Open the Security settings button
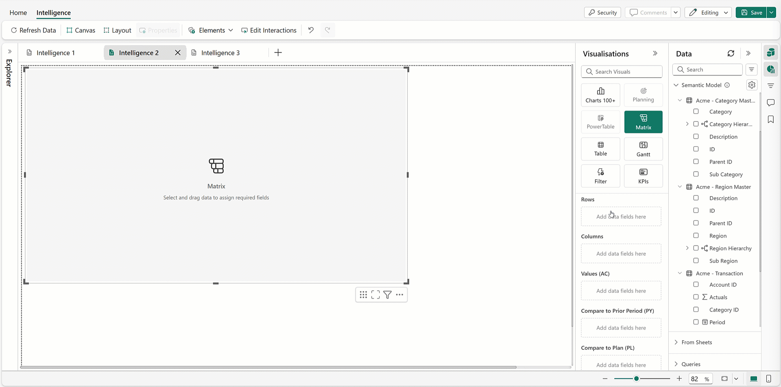 coord(602,13)
